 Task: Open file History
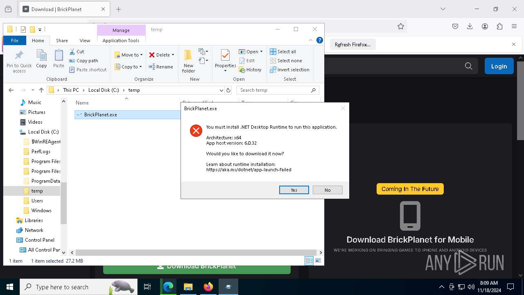tap(250, 70)
